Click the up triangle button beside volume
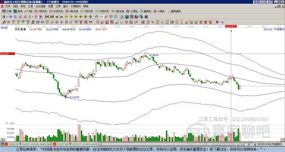Viewport: 285px width, 152px height. coord(2,140)
